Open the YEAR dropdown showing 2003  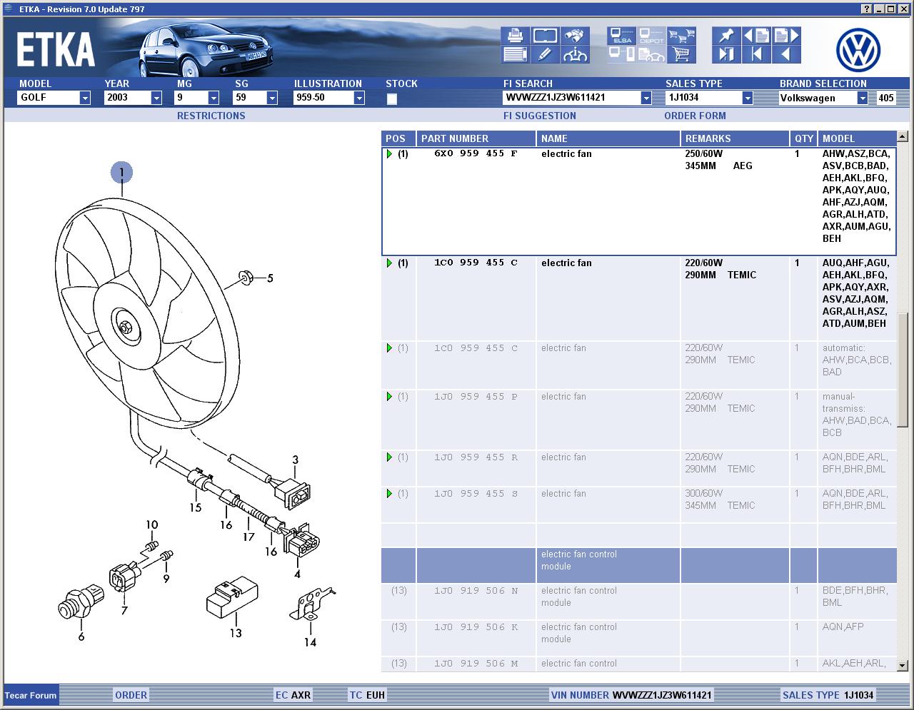tap(156, 98)
